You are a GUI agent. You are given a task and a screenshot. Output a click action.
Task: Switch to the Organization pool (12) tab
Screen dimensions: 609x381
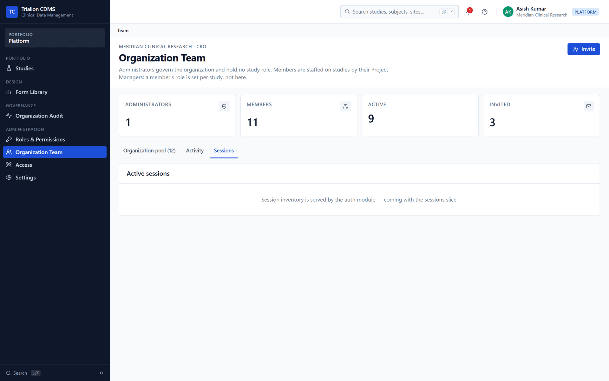click(149, 150)
